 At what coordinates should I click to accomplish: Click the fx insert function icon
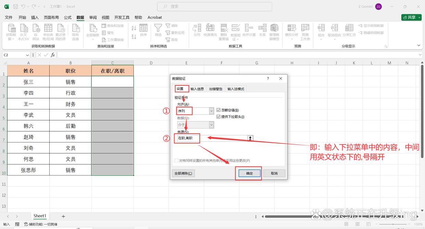pos(53,55)
